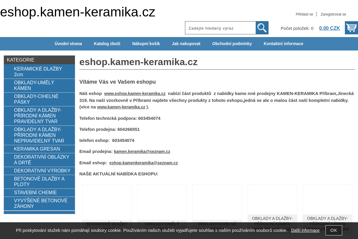This screenshot has width=358, height=239.
Task: Accept cookies with the OK button
Action: (x=334, y=230)
